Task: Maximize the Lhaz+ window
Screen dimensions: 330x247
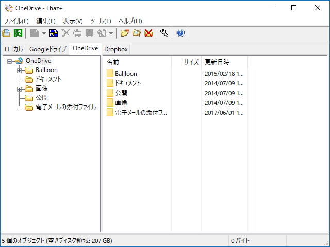Action: click(x=294, y=8)
